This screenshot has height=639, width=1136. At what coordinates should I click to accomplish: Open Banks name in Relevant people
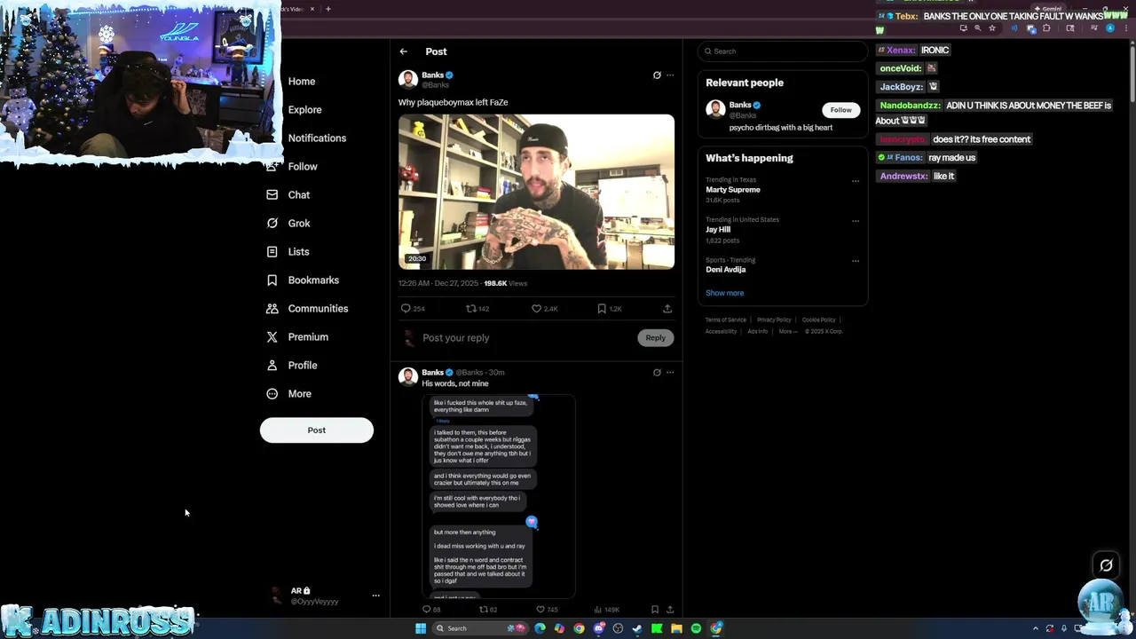pos(740,105)
